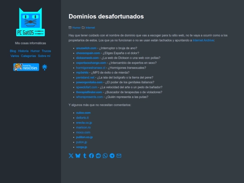Image resolution: width=244 pixels, height=183 pixels.
Task: Share the post on X
Action: click(x=71, y=155)
